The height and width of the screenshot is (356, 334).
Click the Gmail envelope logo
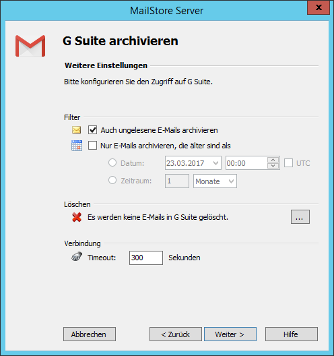30,46
